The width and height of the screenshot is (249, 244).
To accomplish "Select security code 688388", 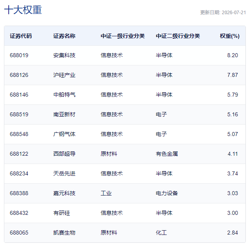I will [x=19, y=193].
